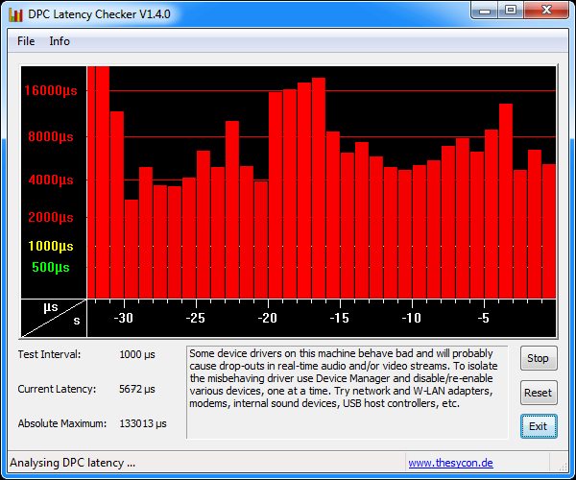Image resolution: width=576 pixels, height=480 pixels.
Task: Click the DPC Latency Checker V1.4.0 title text
Action: click(x=99, y=14)
